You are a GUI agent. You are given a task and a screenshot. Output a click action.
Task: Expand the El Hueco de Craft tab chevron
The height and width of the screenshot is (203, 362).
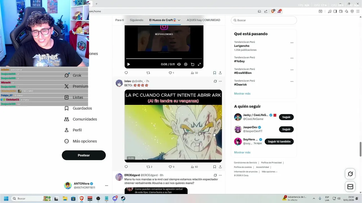[179, 20]
